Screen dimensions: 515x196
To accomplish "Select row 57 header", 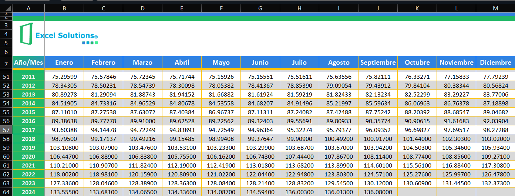I will coord(6,130).
